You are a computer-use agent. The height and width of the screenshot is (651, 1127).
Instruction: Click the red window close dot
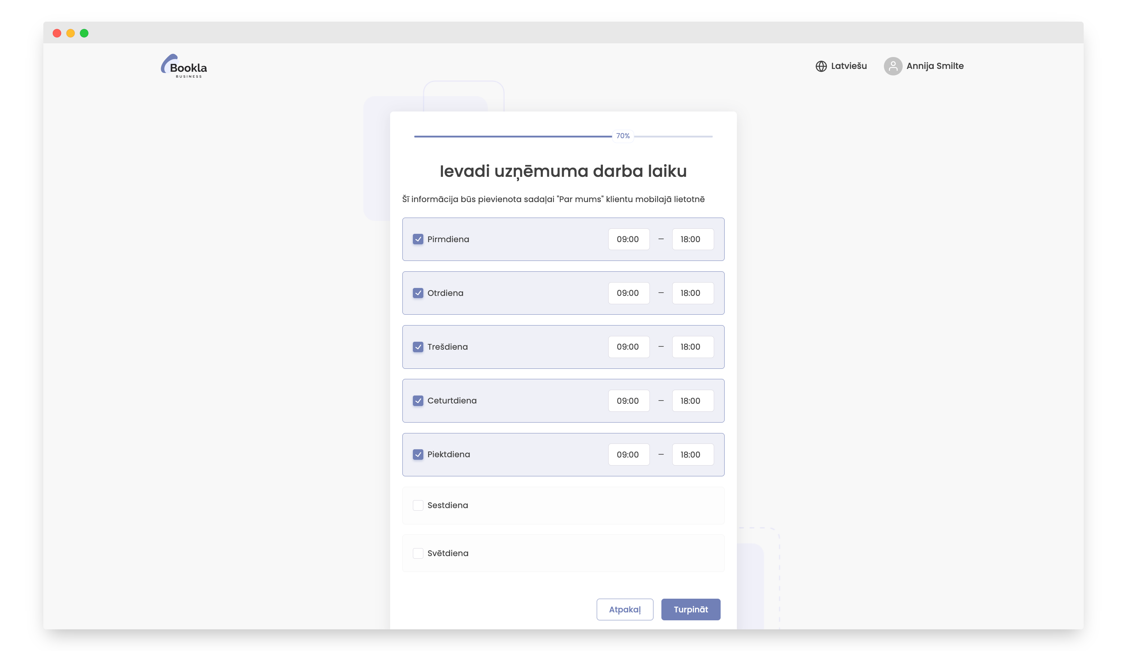pos(57,33)
